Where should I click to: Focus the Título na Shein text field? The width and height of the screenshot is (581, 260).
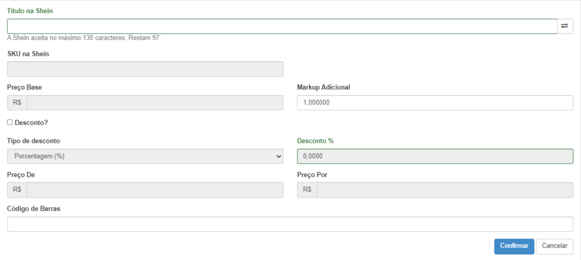click(283, 26)
